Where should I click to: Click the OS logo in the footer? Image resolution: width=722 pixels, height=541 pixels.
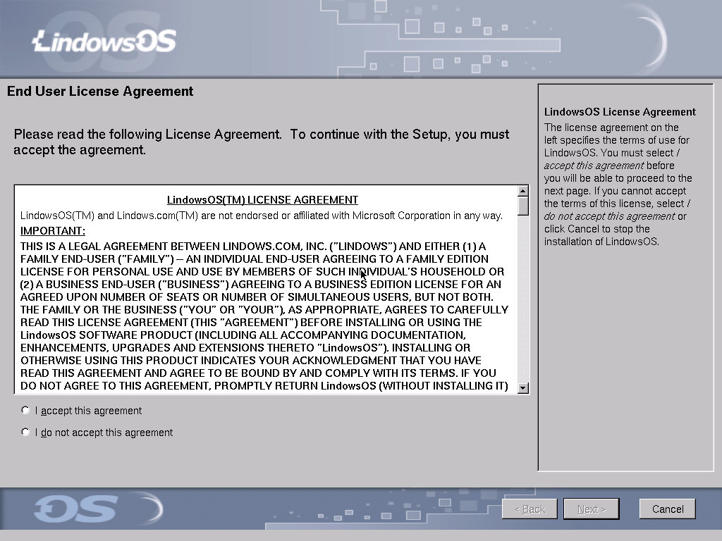75,509
